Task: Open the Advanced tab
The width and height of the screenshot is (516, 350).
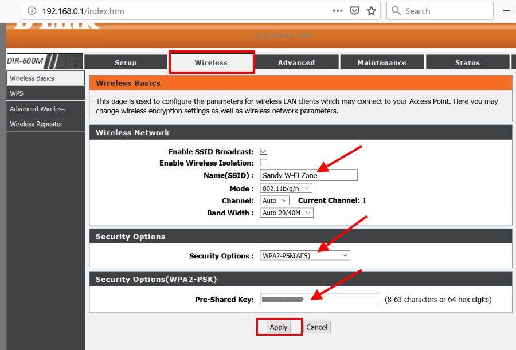Action: pyautogui.click(x=296, y=63)
